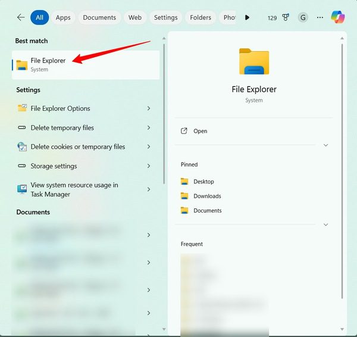Open the three-dot more options menu
The height and width of the screenshot is (337, 357).
(x=320, y=17)
